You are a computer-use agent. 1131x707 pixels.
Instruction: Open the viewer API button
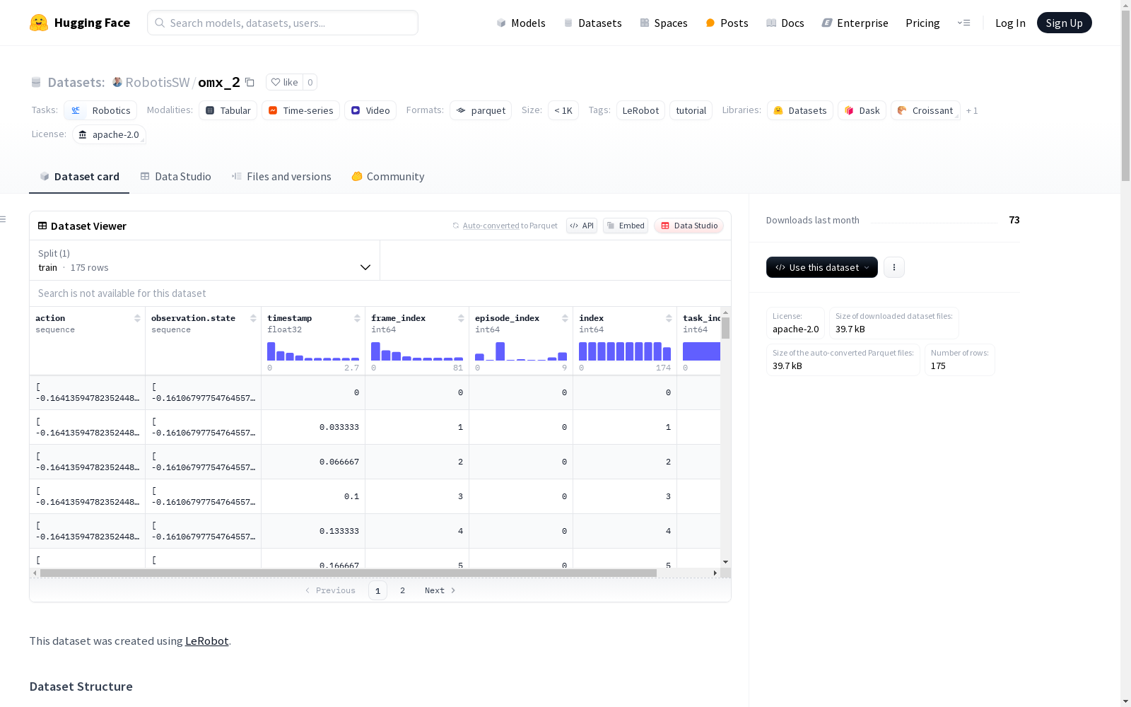pos(582,226)
